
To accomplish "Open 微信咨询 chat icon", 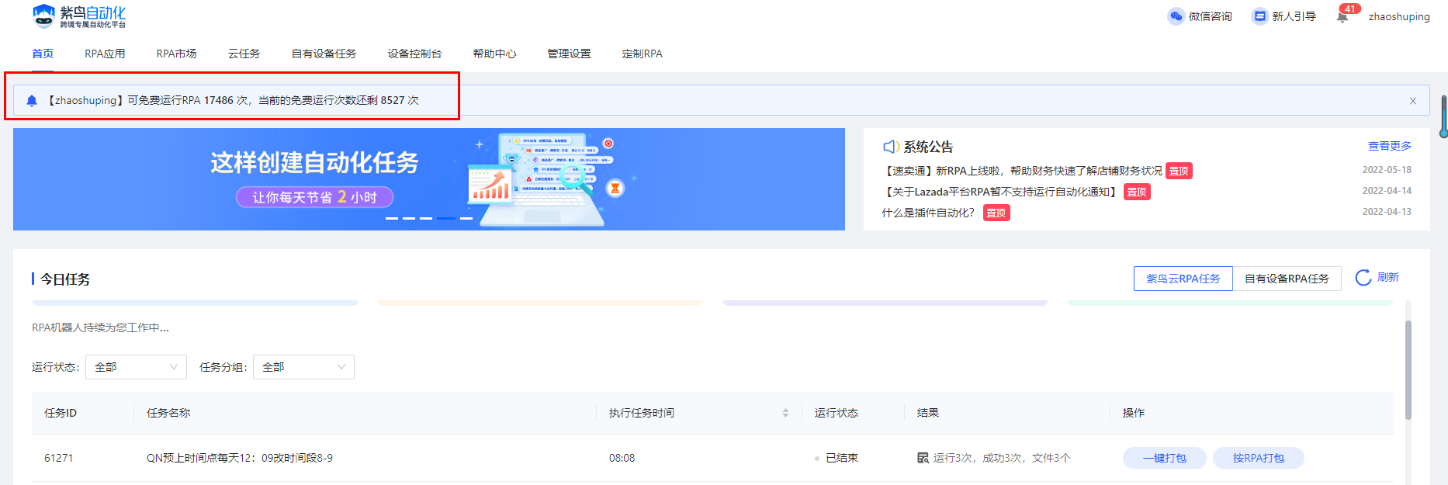I will click(1176, 16).
